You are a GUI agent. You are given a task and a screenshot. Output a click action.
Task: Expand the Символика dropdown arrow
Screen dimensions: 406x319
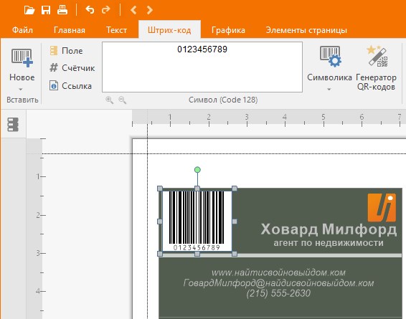pyautogui.click(x=329, y=90)
